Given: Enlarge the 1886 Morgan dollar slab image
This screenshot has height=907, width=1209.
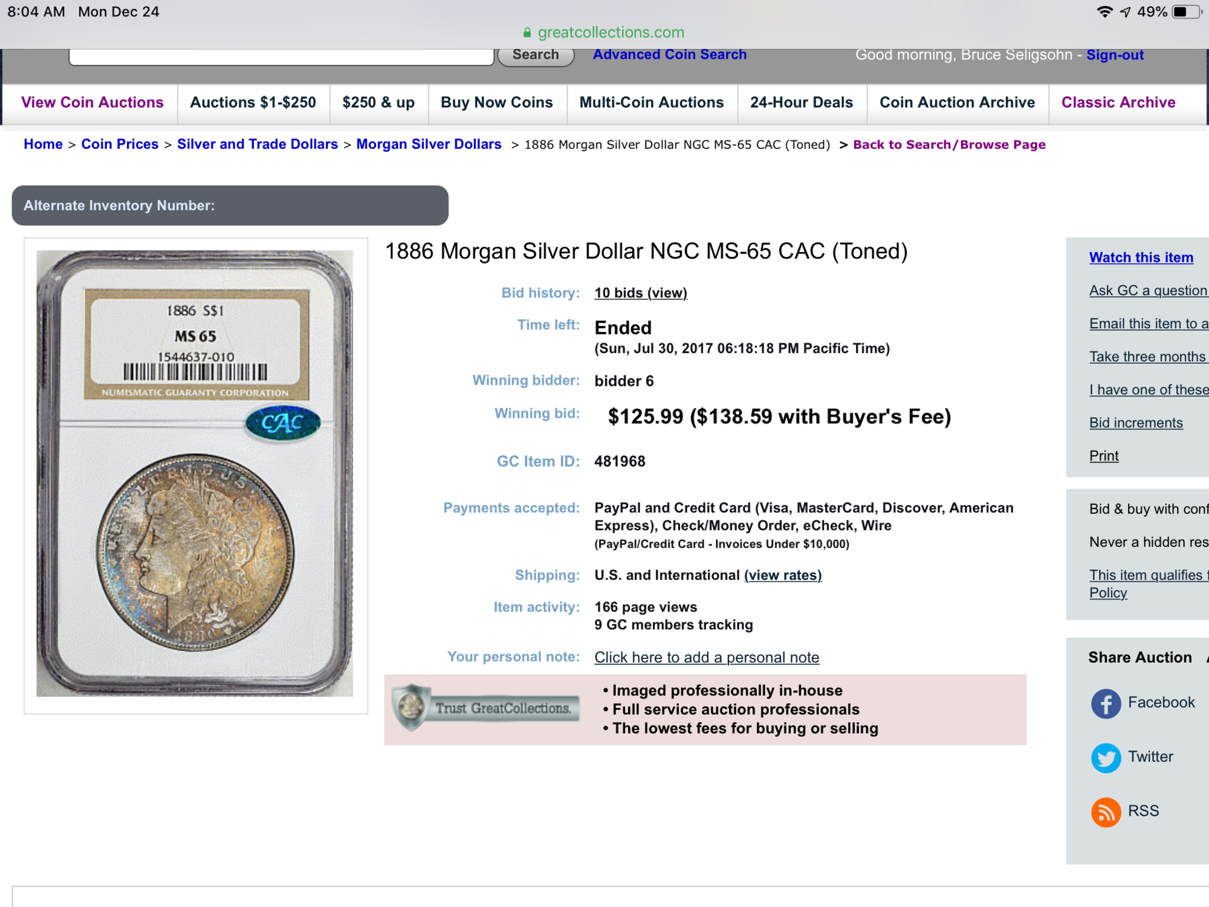Looking at the screenshot, I should (x=195, y=474).
